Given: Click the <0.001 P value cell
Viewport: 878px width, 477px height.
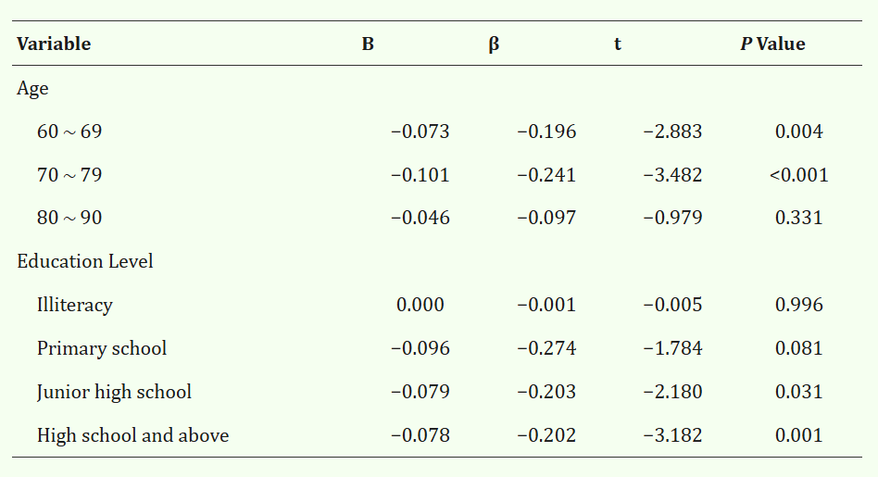Looking at the screenshot, I should (x=798, y=175).
